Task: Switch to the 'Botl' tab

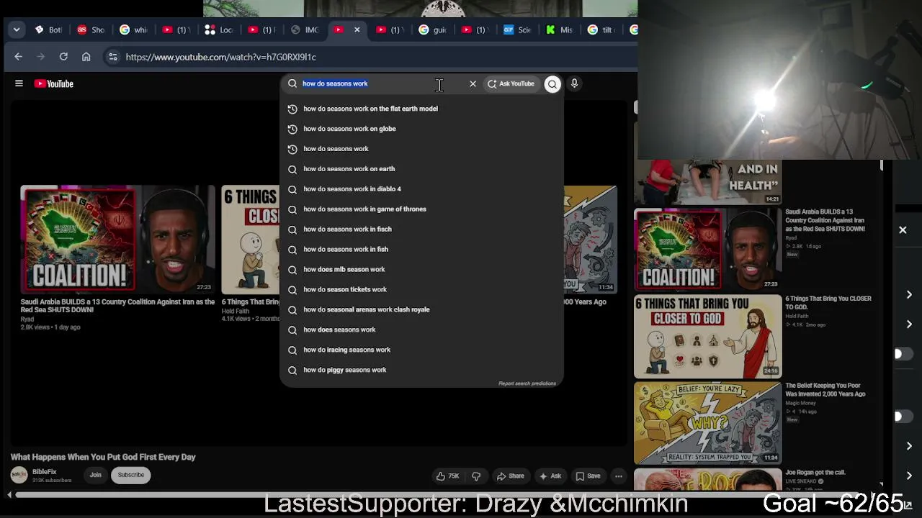Action: click(48, 29)
